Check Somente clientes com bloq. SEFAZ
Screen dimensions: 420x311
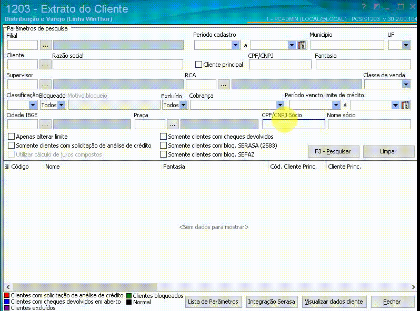coord(163,154)
